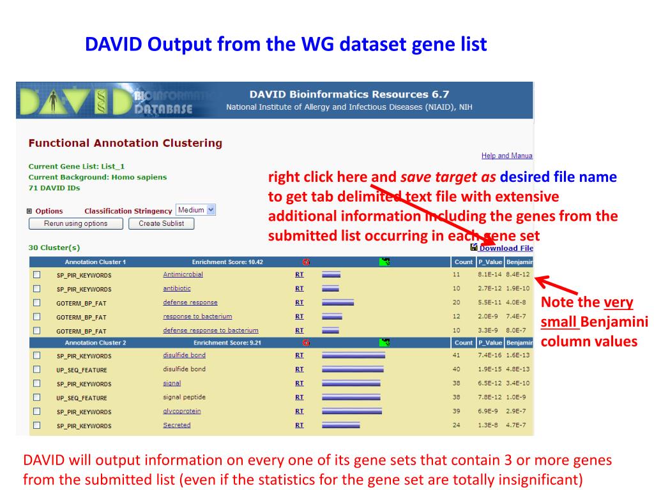This screenshot has height=490, width=654.
Task: Check the antibiotic row checkbox
Action: tap(37, 289)
